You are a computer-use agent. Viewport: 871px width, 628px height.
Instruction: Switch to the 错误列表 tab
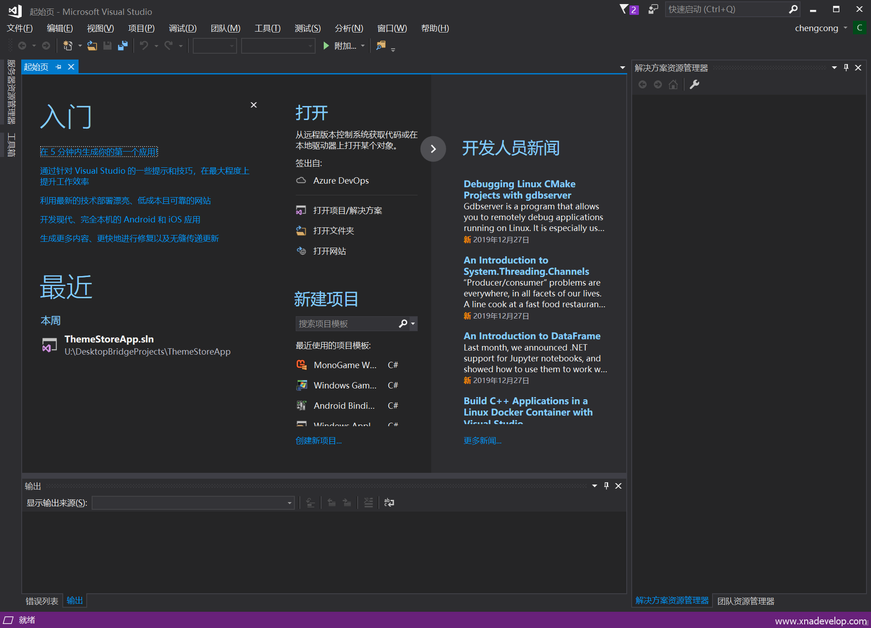pyautogui.click(x=42, y=601)
